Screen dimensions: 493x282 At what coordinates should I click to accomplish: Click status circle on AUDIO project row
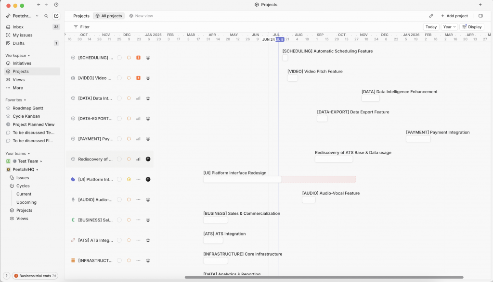[119, 199]
